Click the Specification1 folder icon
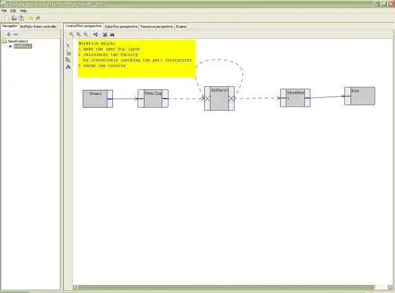 pyautogui.click(x=4, y=41)
